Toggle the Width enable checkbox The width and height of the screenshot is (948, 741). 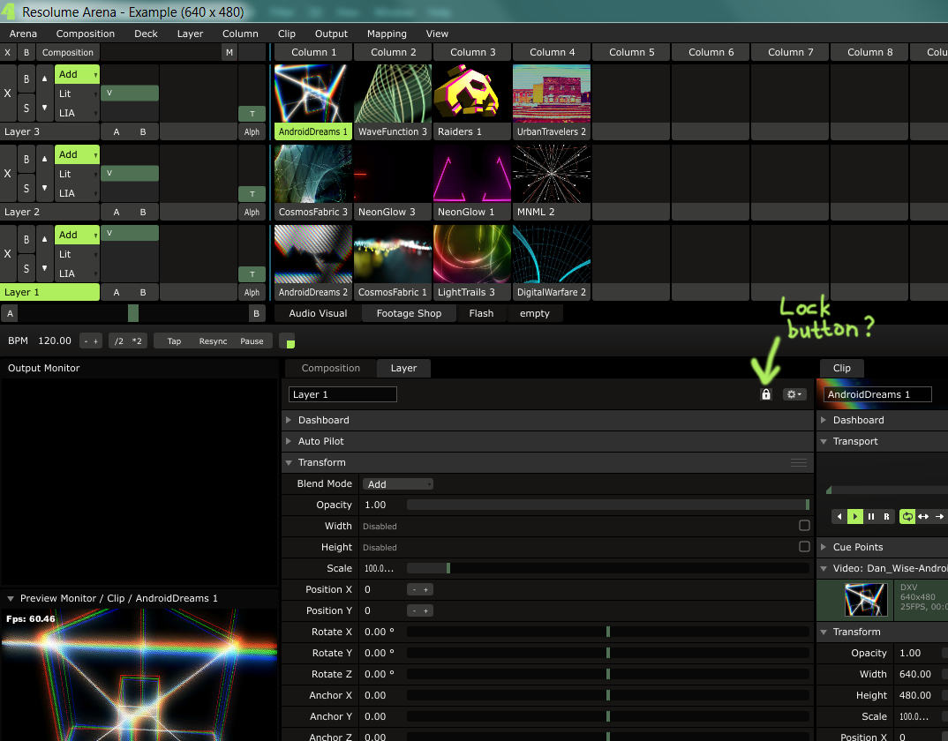(804, 526)
